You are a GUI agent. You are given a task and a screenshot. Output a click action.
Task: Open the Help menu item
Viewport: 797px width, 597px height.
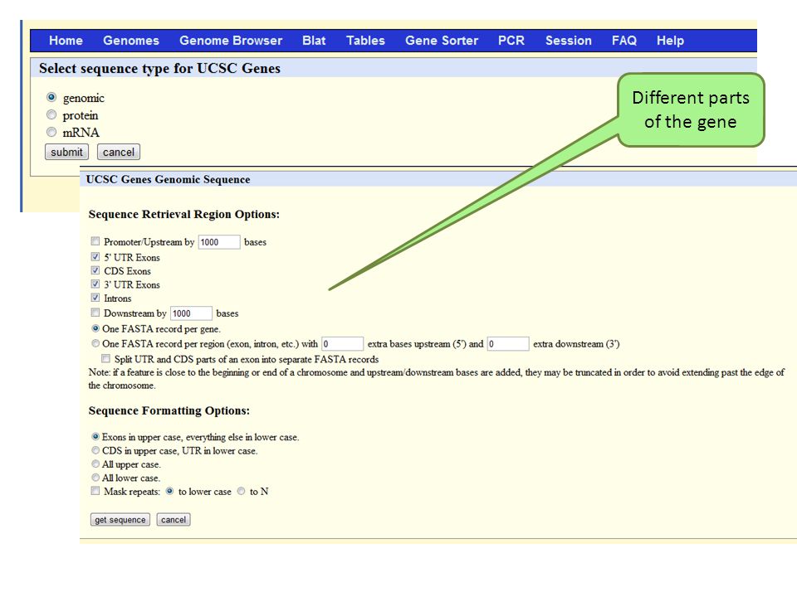coord(670,41)
